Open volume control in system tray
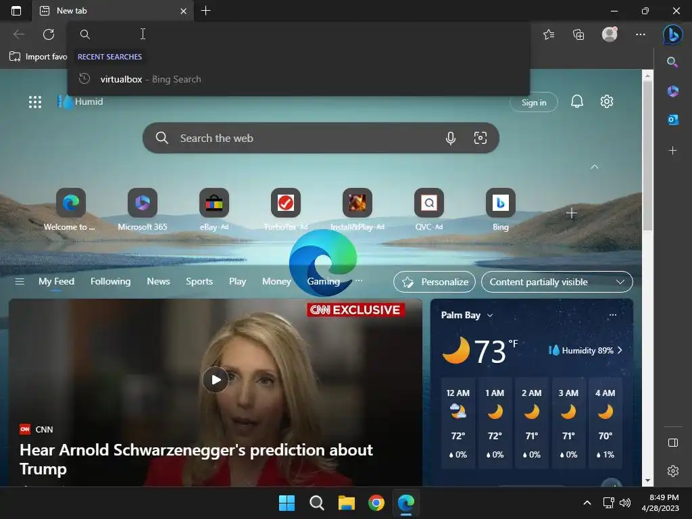The height and width of the screenshot is (519, 692). tap(625, 503)
